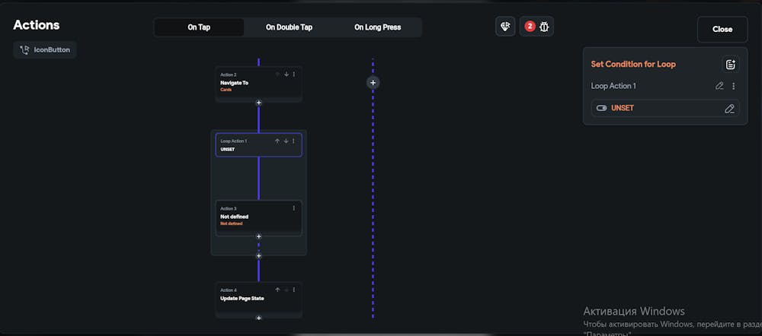Add action below Navigate To card
762x336 pixels.
click(x=258, y=103)
